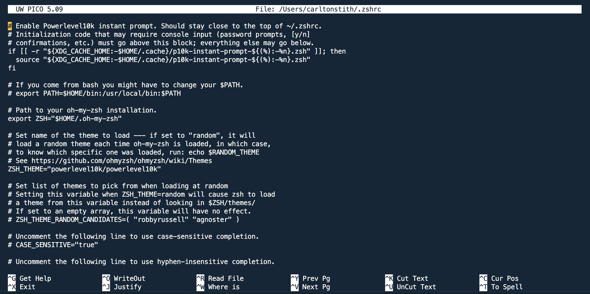590x294 pixels.
Task: Click the ^G Get Help shortcut
Action: [x=29, y=278]
